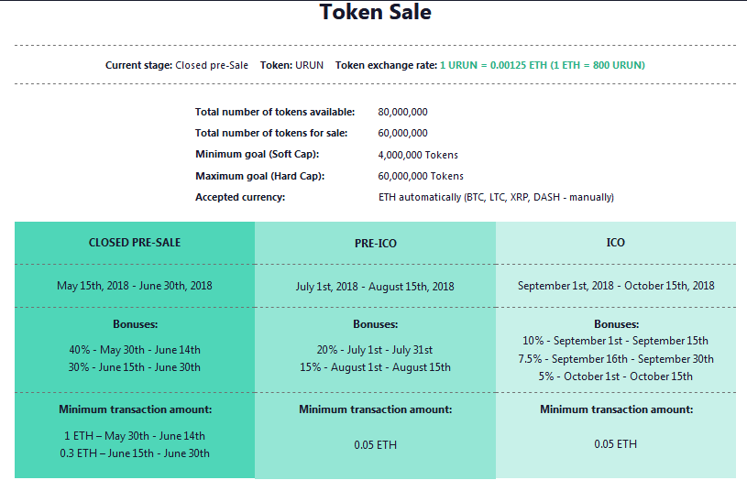
Task: Click the 80,000,000 total tokens available value
Action: [x=402, y=112]
